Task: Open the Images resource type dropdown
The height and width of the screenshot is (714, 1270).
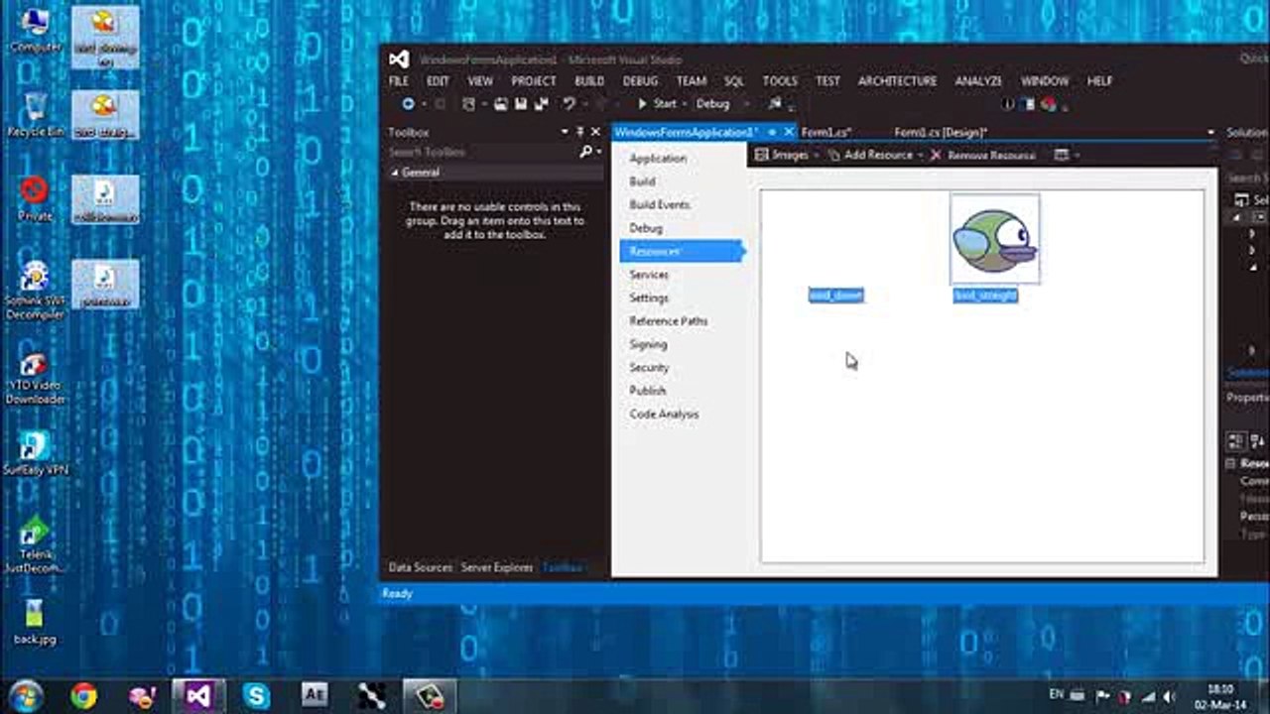Action: click(787, 155)
